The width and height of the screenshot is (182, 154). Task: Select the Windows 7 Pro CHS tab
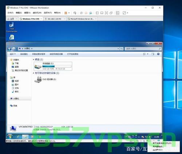click(31, 19)
